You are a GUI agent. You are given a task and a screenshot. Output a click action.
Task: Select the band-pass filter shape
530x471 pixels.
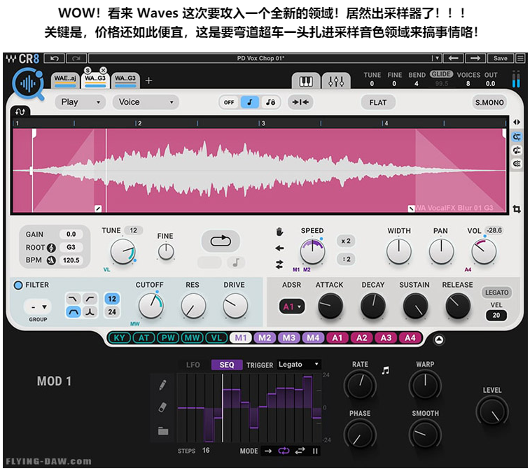tap(73, 312)
